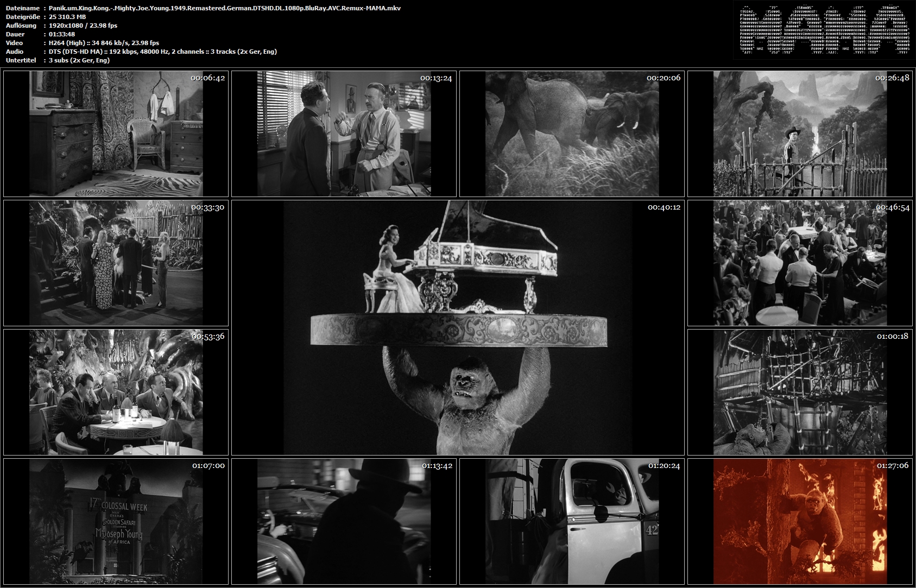Click the 01:27:06 timestamp label
The height and width of the screenshot is (588, 916).
point(893,465)
